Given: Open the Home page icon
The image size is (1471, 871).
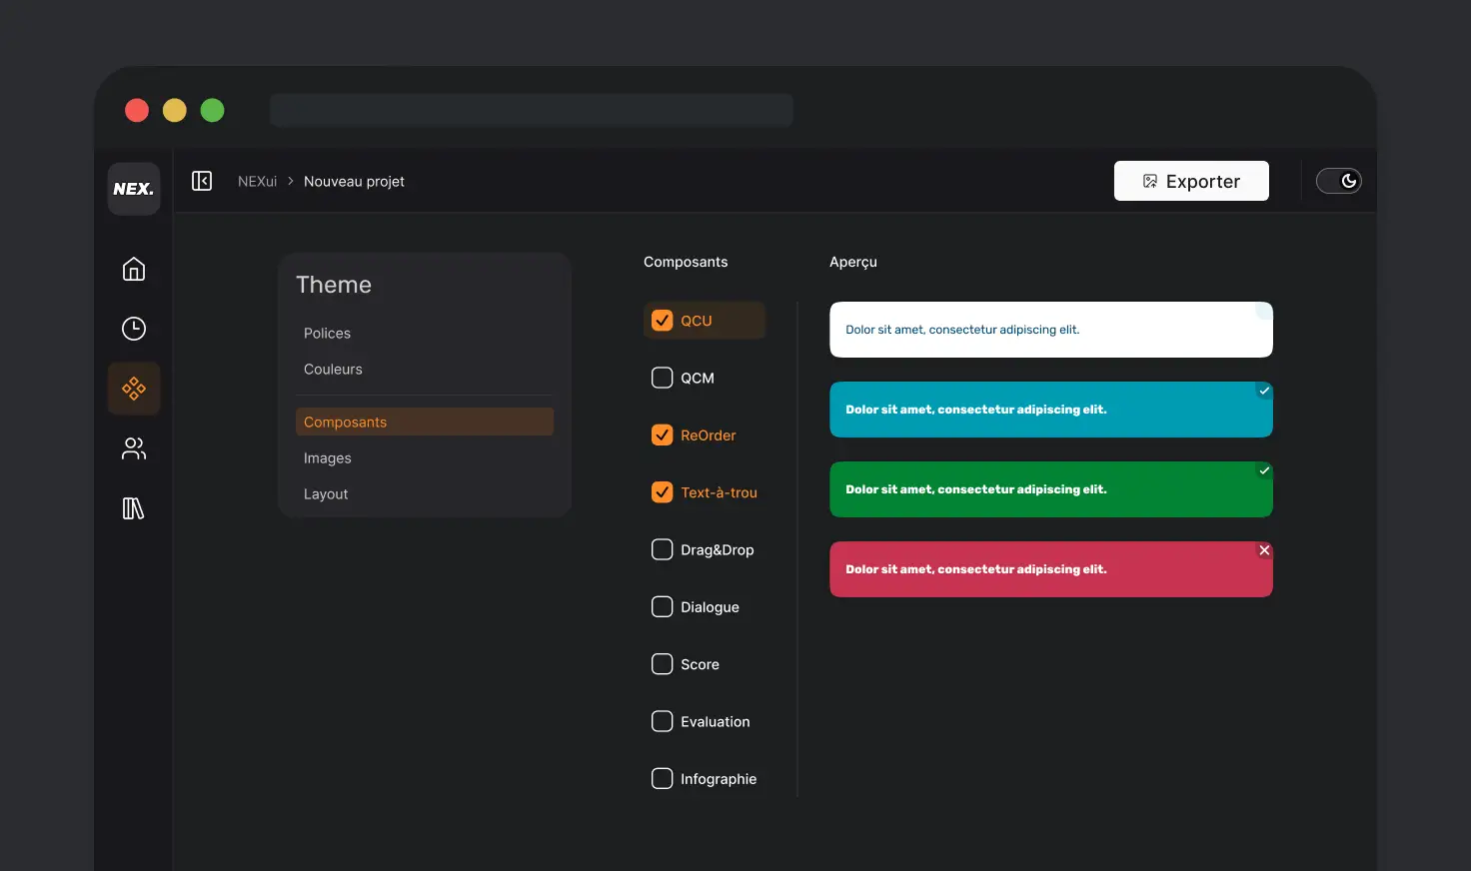Looking at the screenshot, I should 134,269.
